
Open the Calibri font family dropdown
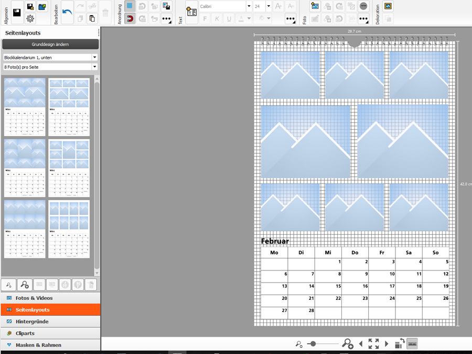pos(249,6)
